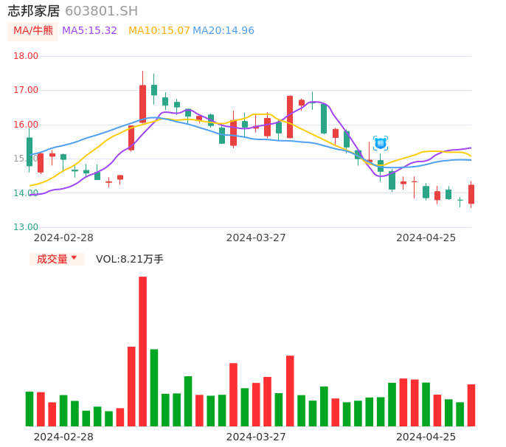Click the 2024-03-27 date under the price chart
This screenshot has height=447, width=506.
256,238
